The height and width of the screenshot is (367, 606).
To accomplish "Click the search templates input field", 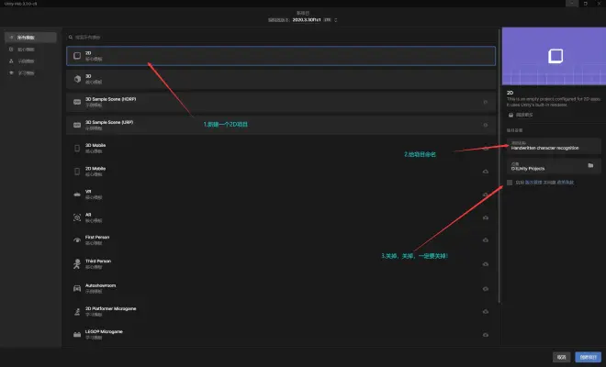I will [281, 37].
